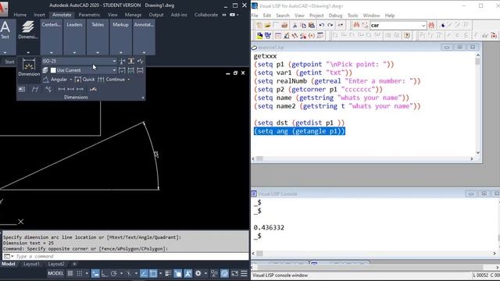Open the Debug menu in Visual LISP
500x281 pixels.
click(335, 16)
